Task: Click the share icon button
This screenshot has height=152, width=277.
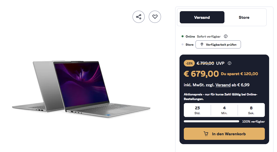Action: pyautogui.click(x=139, y=17)
